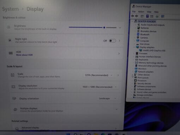Select Biometric devices in the device tree

coord(149,31)
